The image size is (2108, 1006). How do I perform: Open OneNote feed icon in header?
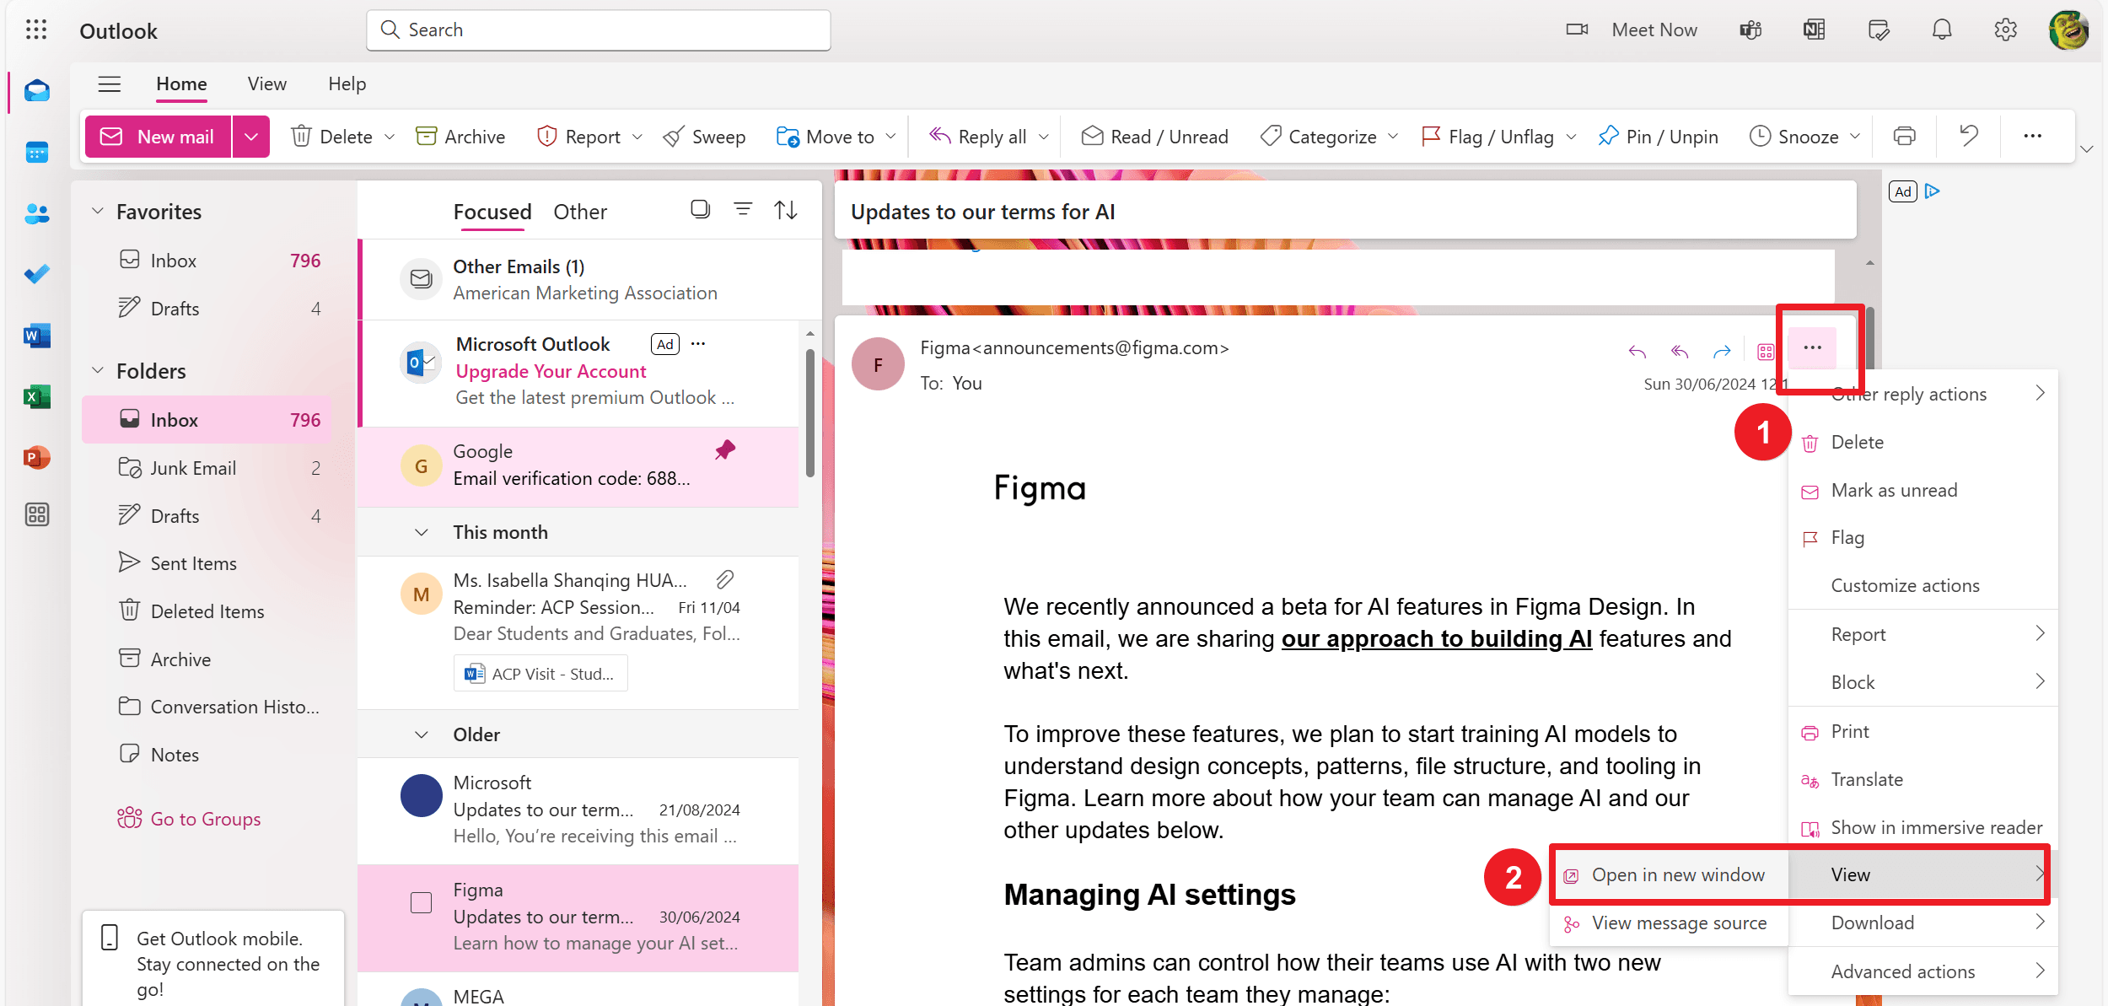coord(1814,30)
